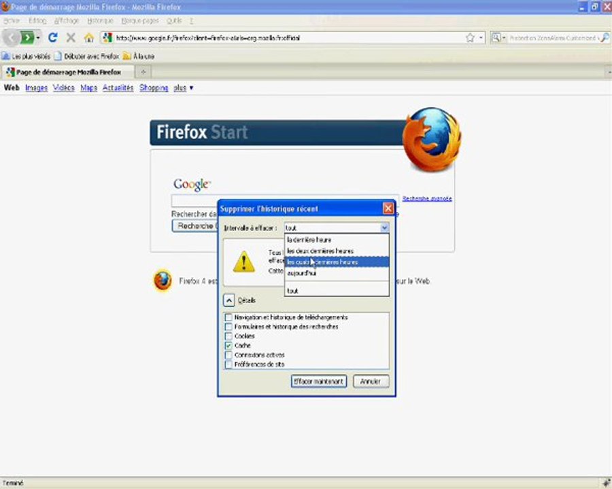Open the URL bar history dropdown arrow

[481, 38]
